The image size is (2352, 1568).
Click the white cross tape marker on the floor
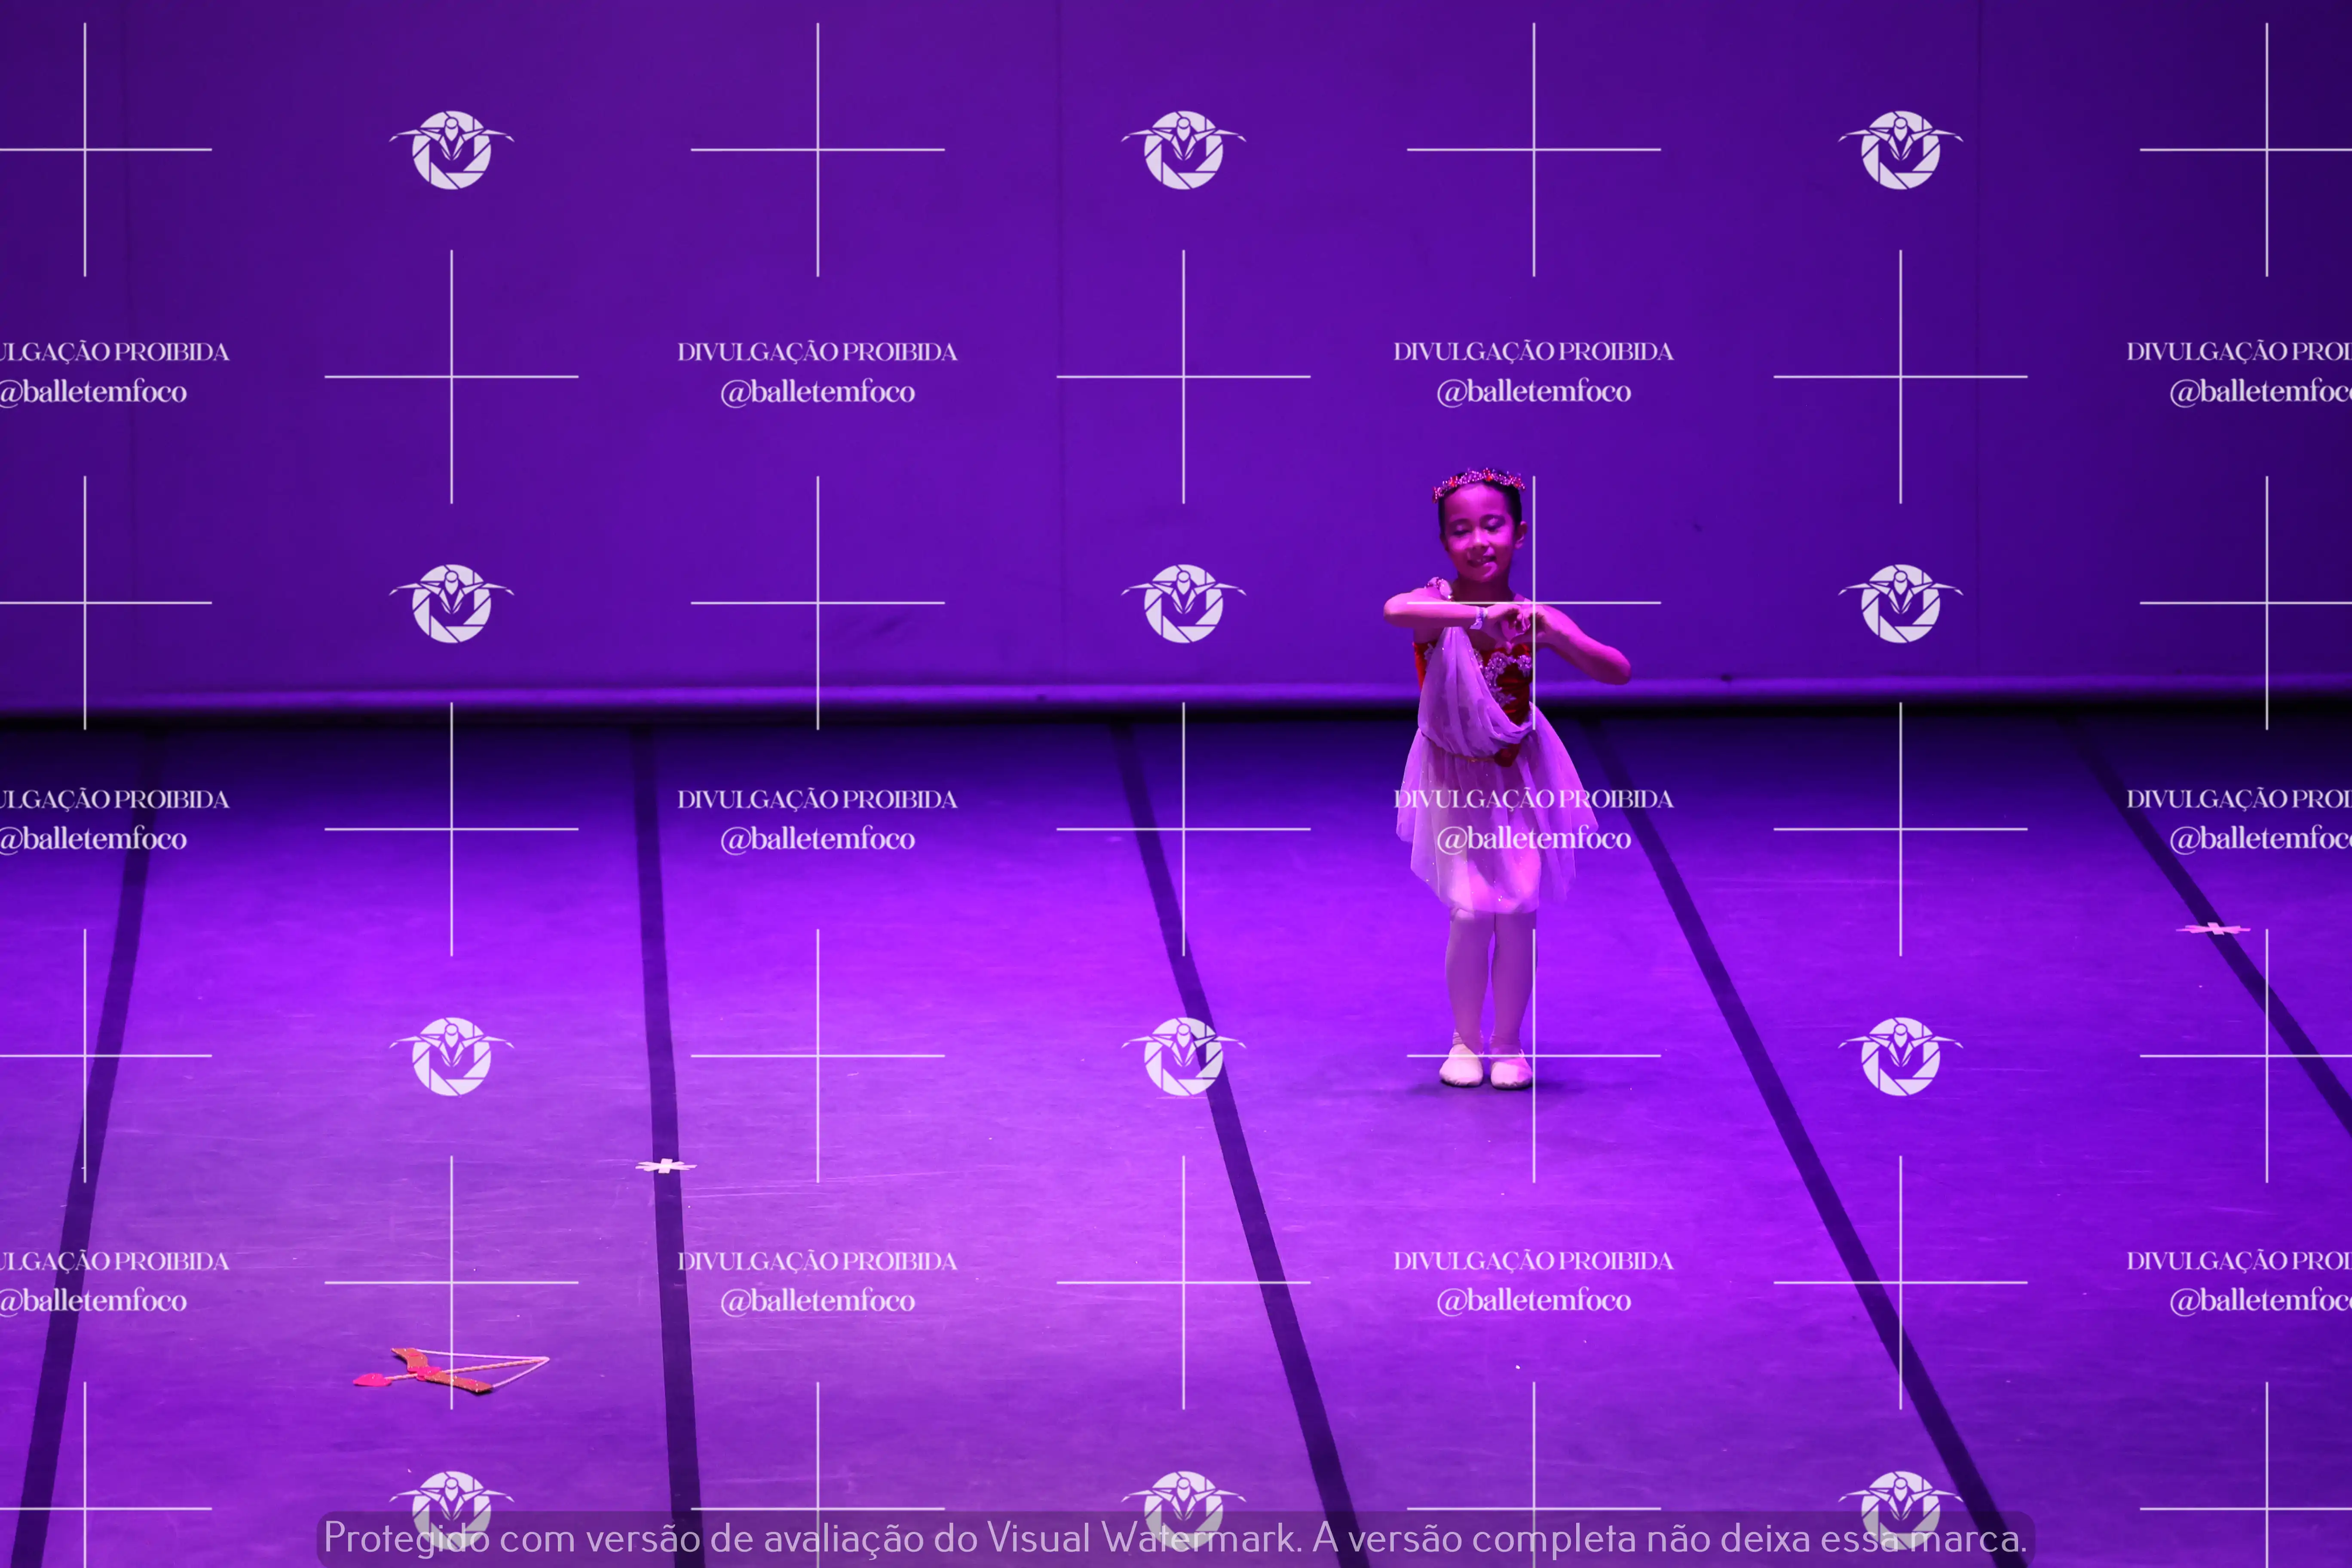click(665, 1166)
